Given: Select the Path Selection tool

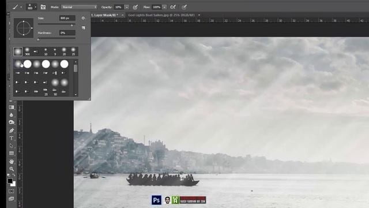Looking at the screenshot, I should (x=12, y=146).
